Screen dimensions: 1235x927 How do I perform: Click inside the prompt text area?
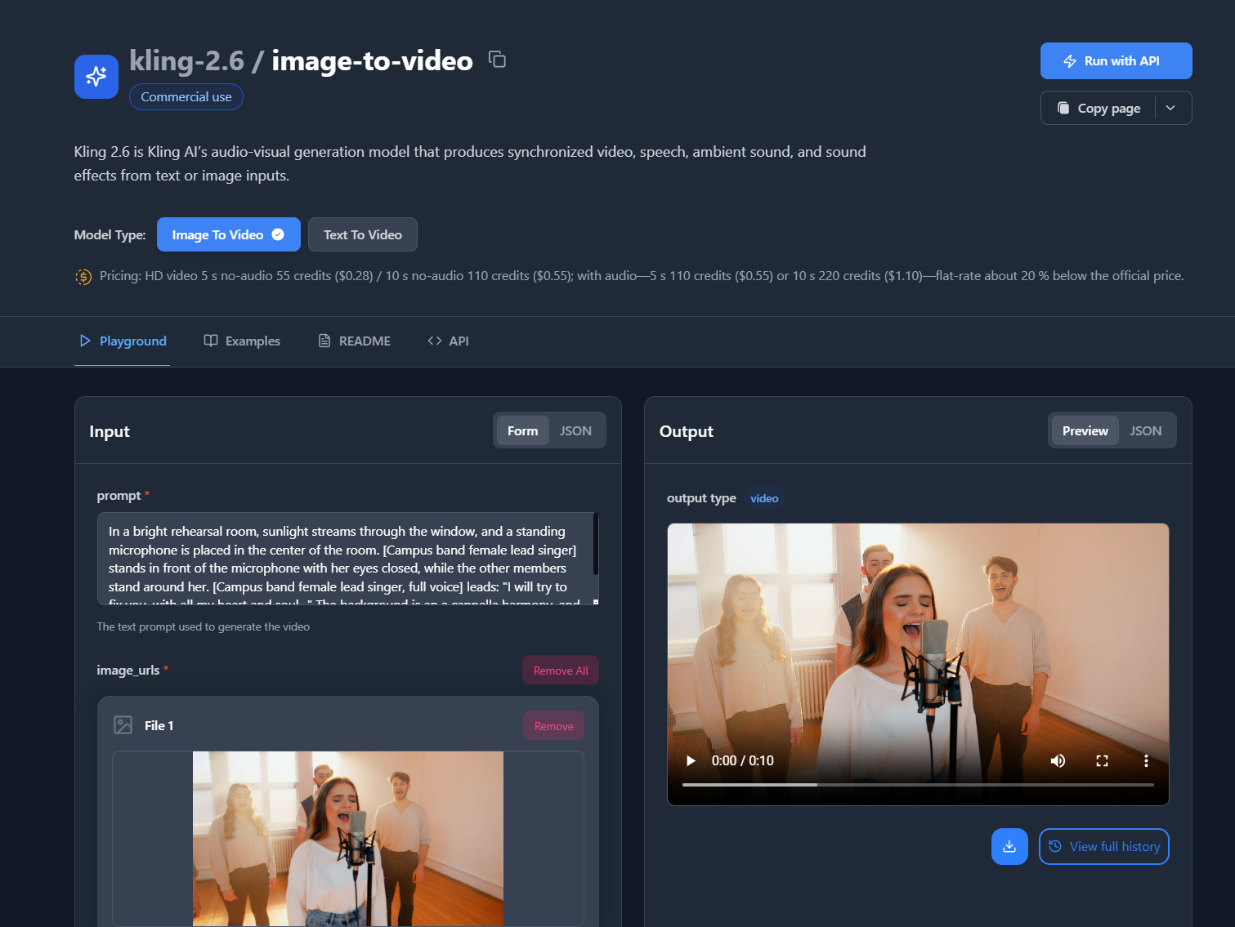(343, 559)
